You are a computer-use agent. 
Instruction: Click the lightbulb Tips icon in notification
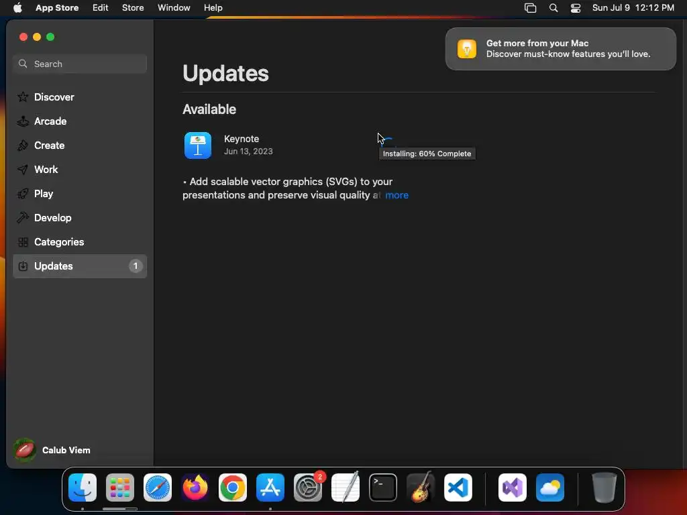467,48
